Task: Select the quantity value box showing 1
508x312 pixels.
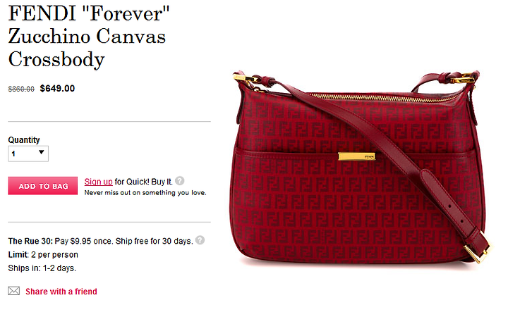Action: click(28, 154)
